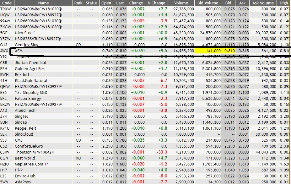Sort by the Code column header
The height and width of the screenshot is (184, 291).
(7, 3)
